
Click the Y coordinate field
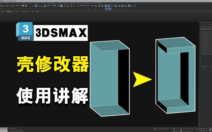click(x=173, y=129)
